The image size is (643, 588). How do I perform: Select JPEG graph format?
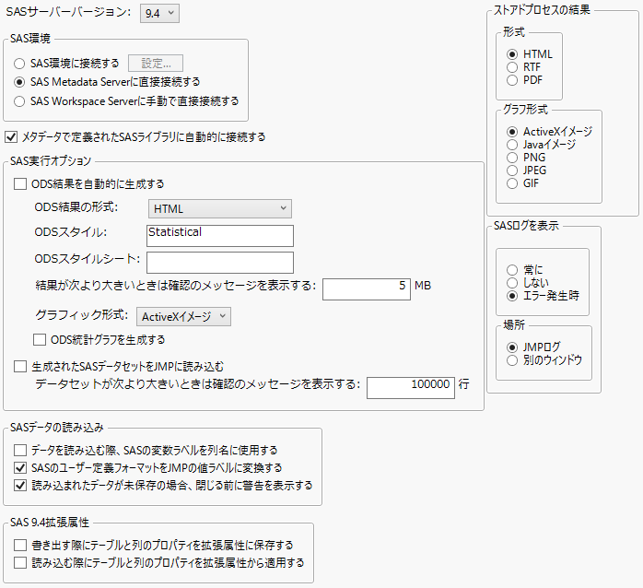512,171
